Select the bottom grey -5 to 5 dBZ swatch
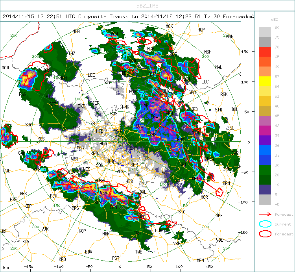The image size is (295, 272). click(265, 200)
